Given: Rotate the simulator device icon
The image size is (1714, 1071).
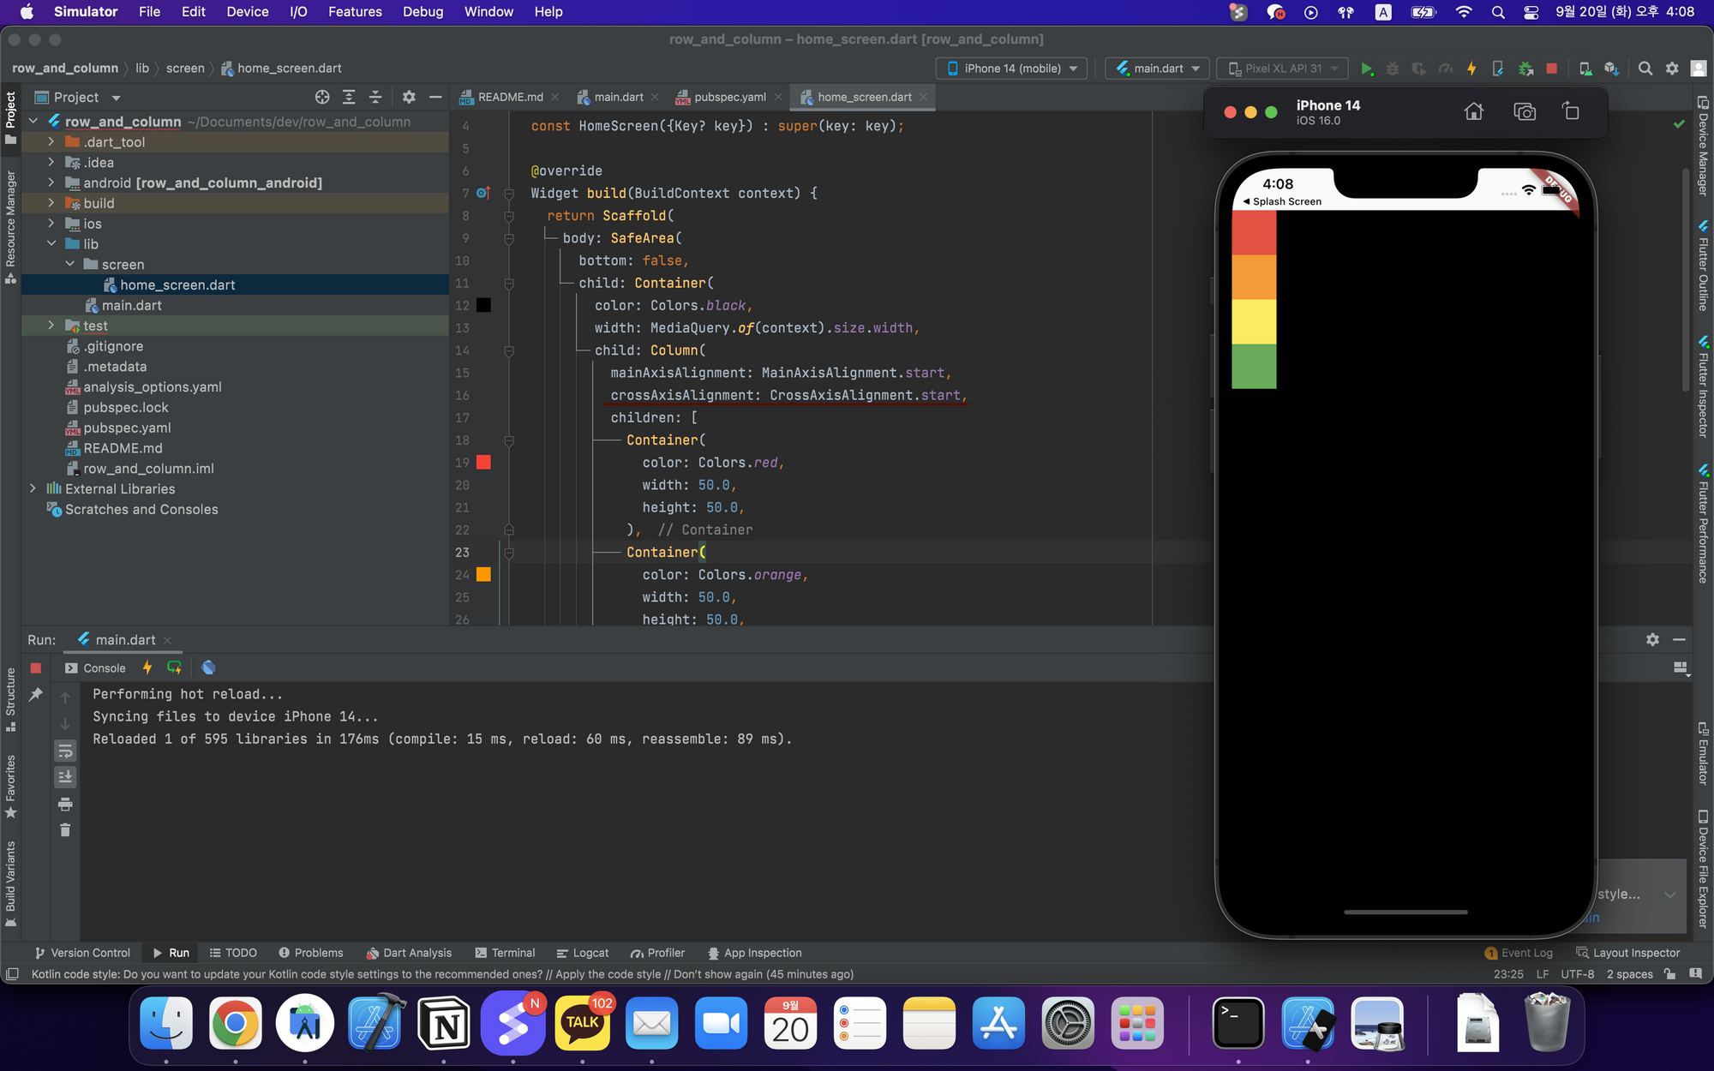Looking at the screenshot, I should click(1570, 111).
